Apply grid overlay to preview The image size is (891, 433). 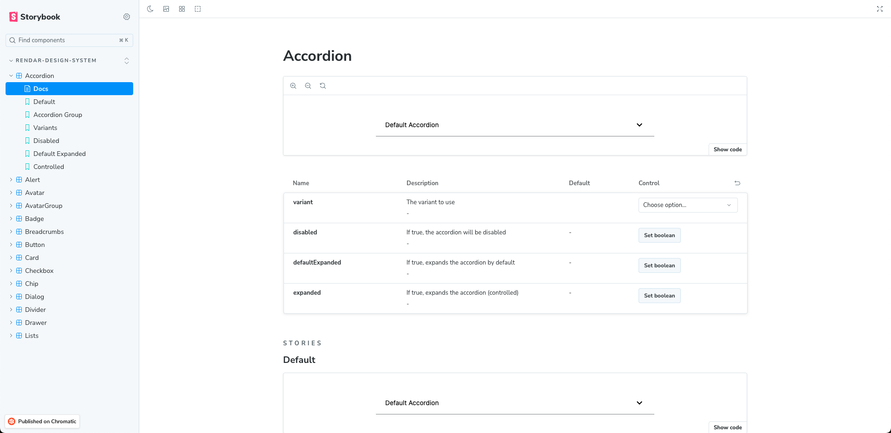[x=182, y=9]
